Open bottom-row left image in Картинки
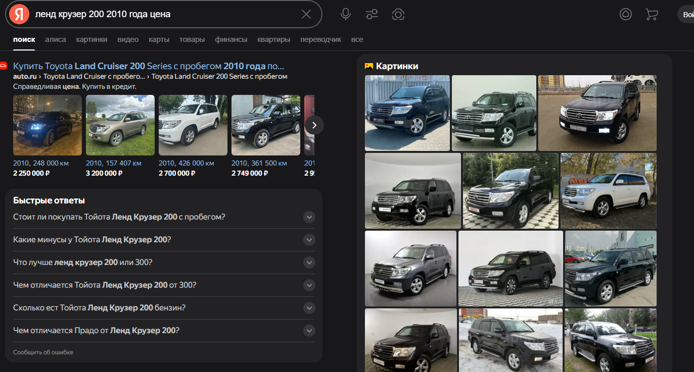This screenshot has height=372, width=694. (410, 340)
